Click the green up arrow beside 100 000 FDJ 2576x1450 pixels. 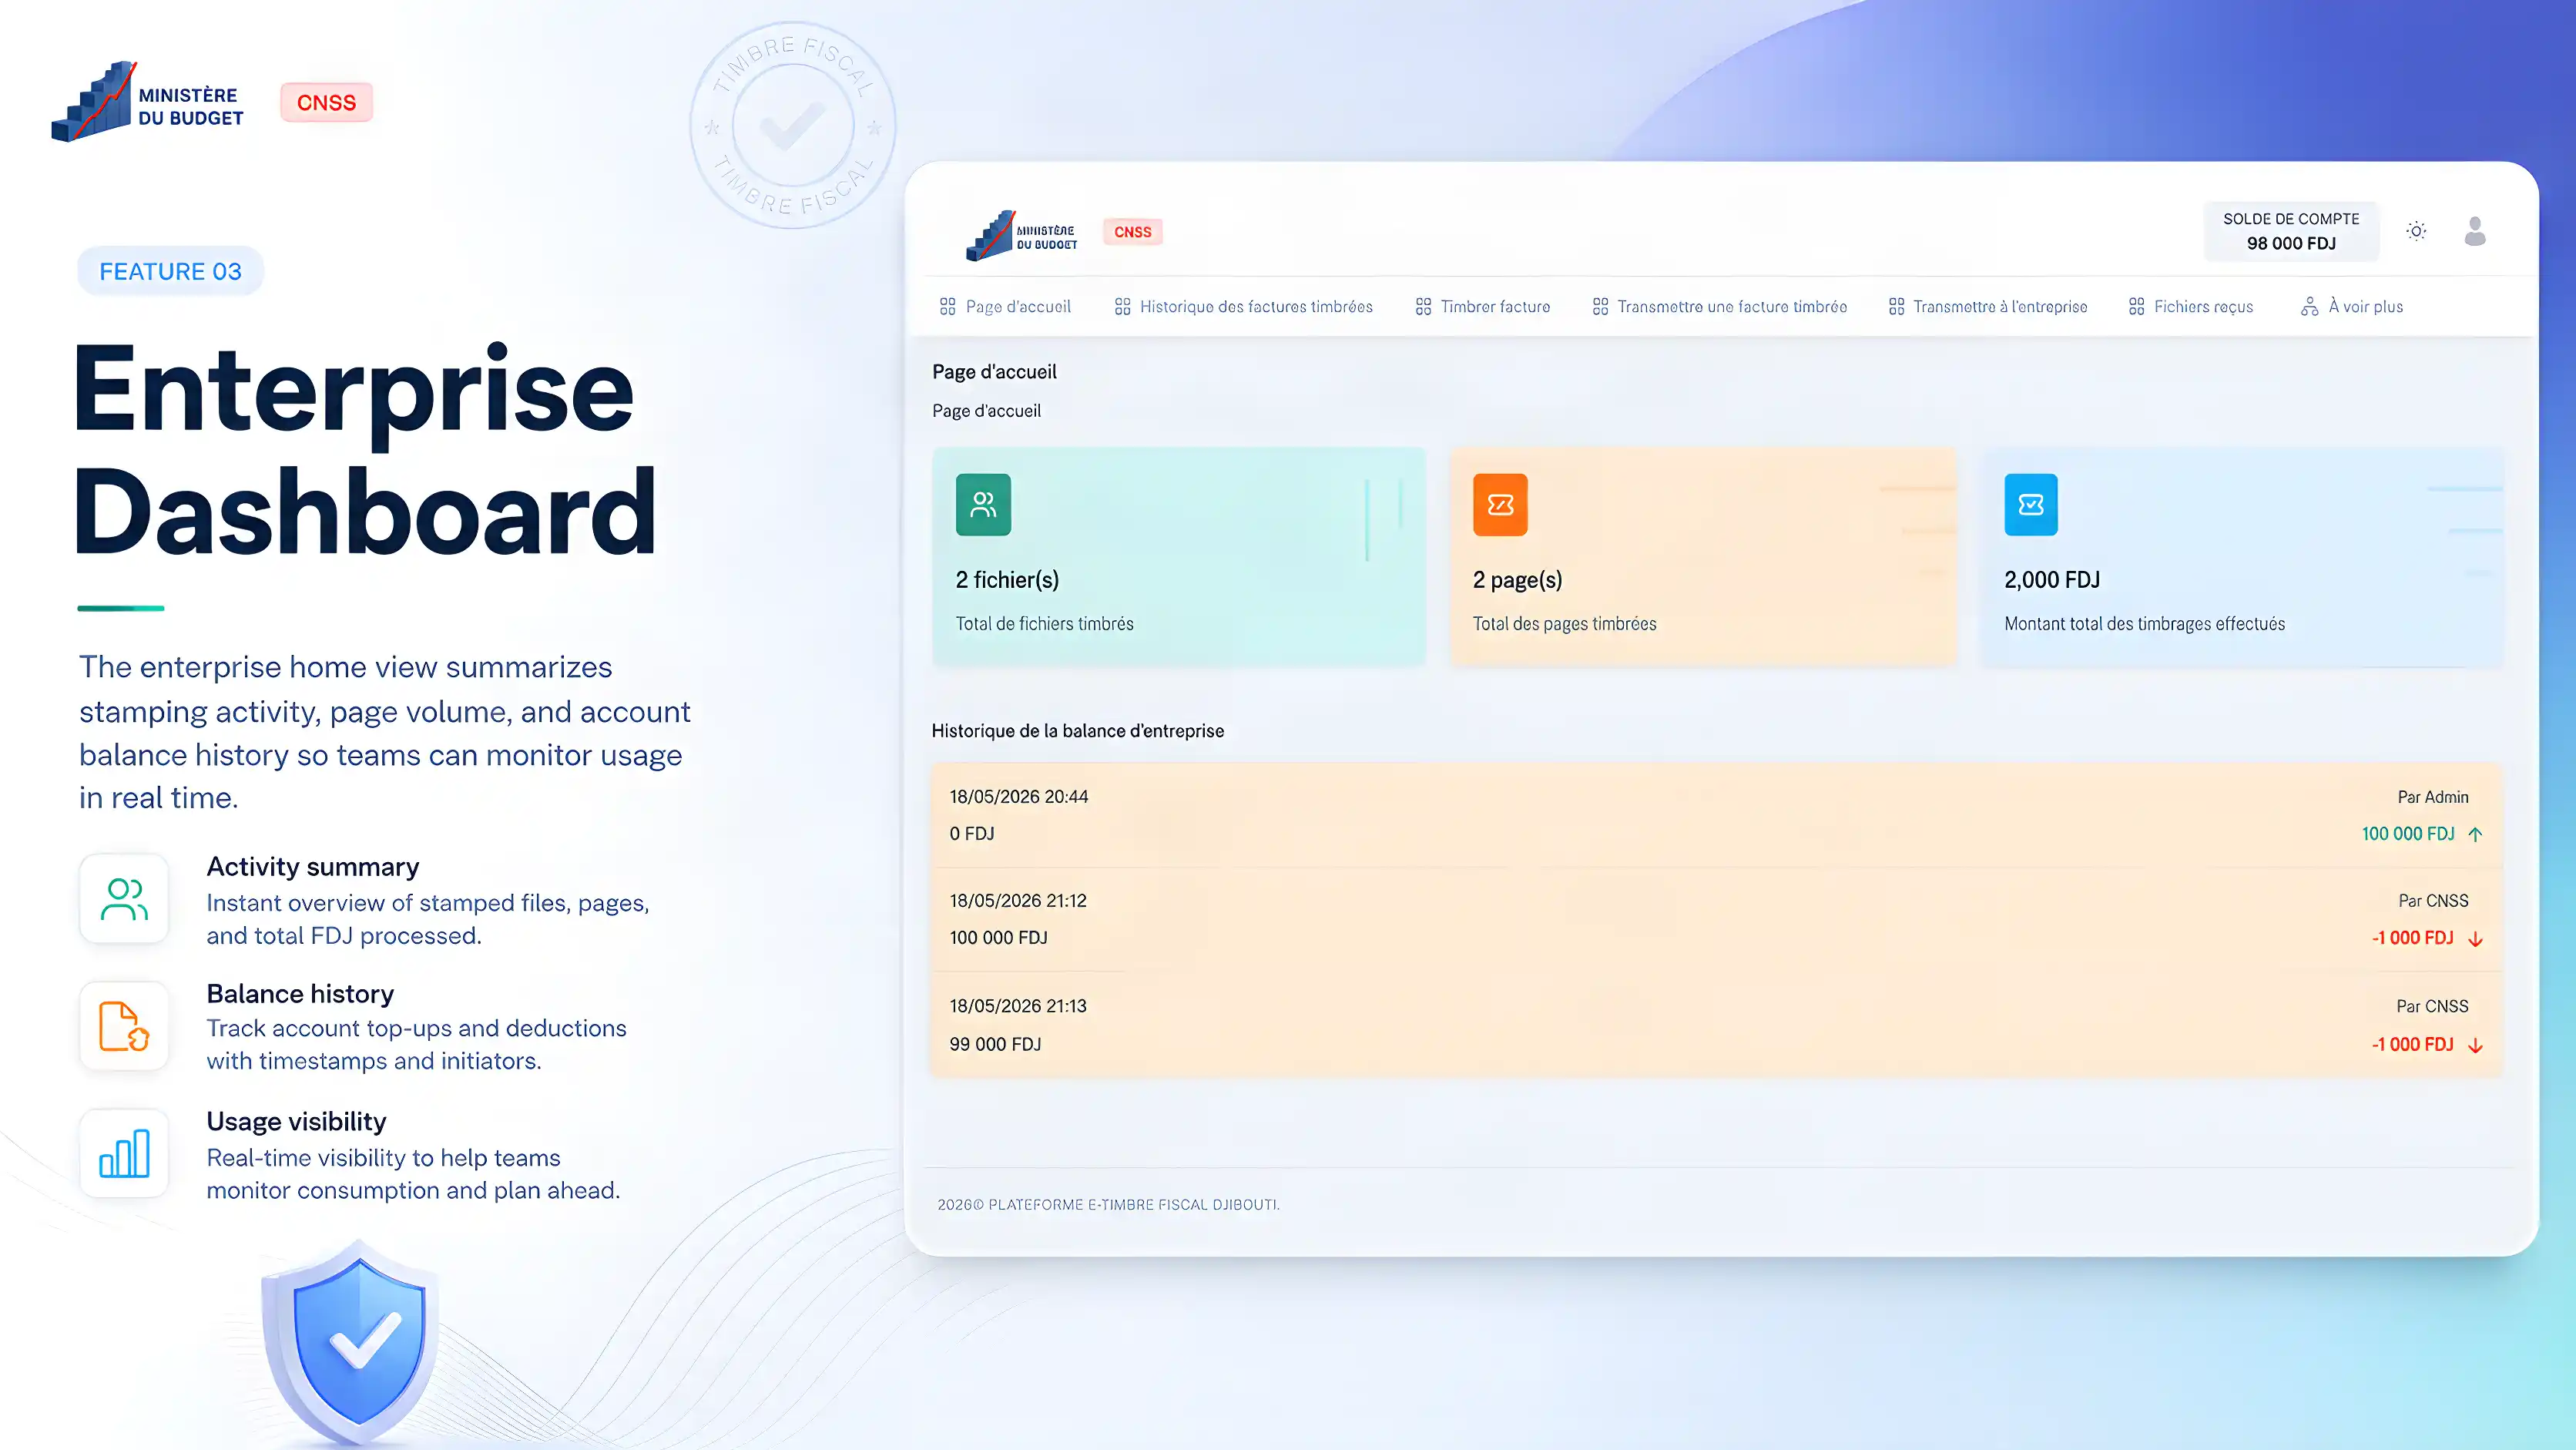2475,834
